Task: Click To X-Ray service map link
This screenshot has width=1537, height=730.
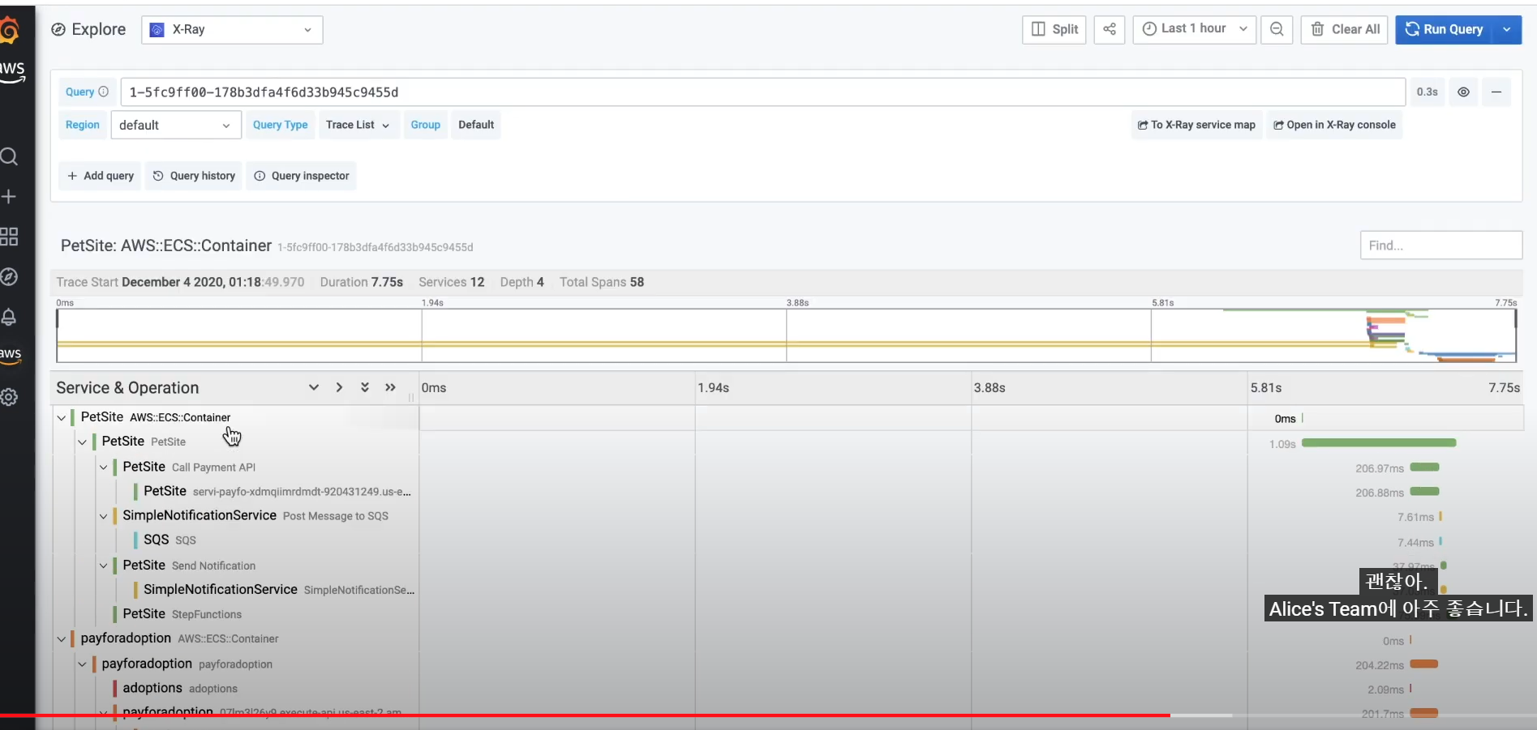Action: pos(1196,125)
